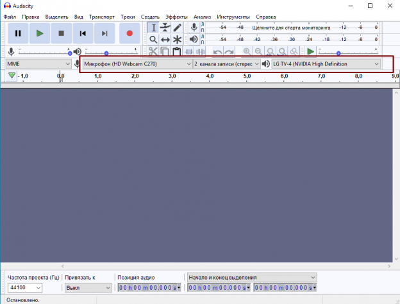Click the vertical scrollbar down arrow
The width and height of the screenshot is (400, 304).
point(396,259)
